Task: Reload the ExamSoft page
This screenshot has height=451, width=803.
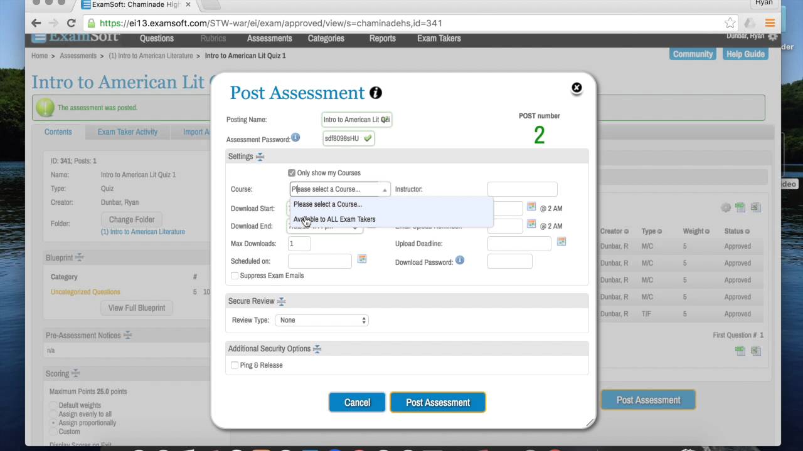Action: point(71,23)
